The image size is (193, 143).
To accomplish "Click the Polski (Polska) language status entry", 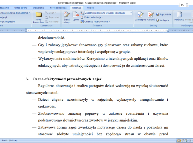I will point(9,141).
